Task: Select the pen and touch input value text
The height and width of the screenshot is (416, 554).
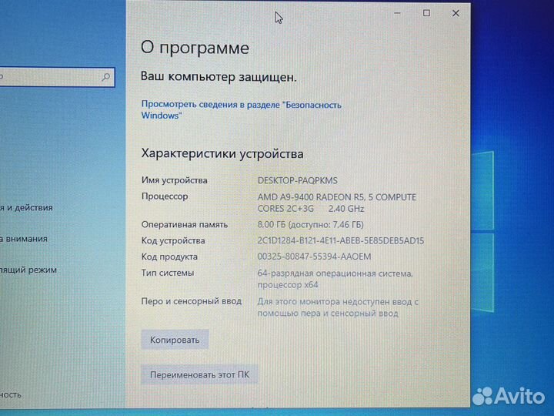Action: [338, 307]
